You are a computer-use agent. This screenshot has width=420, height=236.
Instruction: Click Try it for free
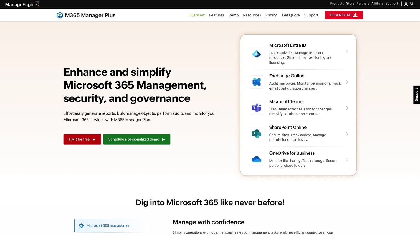point(82,139)
